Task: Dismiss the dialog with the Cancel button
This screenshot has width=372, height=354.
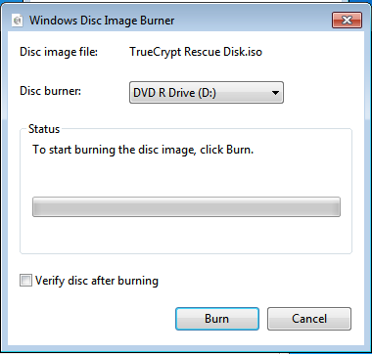Action: click(x=309, y=319)
